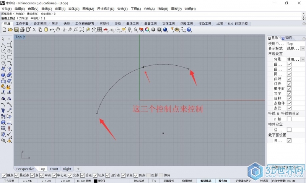Switch to the Perspective viewport tab

[x=25, y=169]
